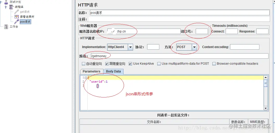
Task: Open 察看结果树 in the tree
Action: [x=27, y=17]
